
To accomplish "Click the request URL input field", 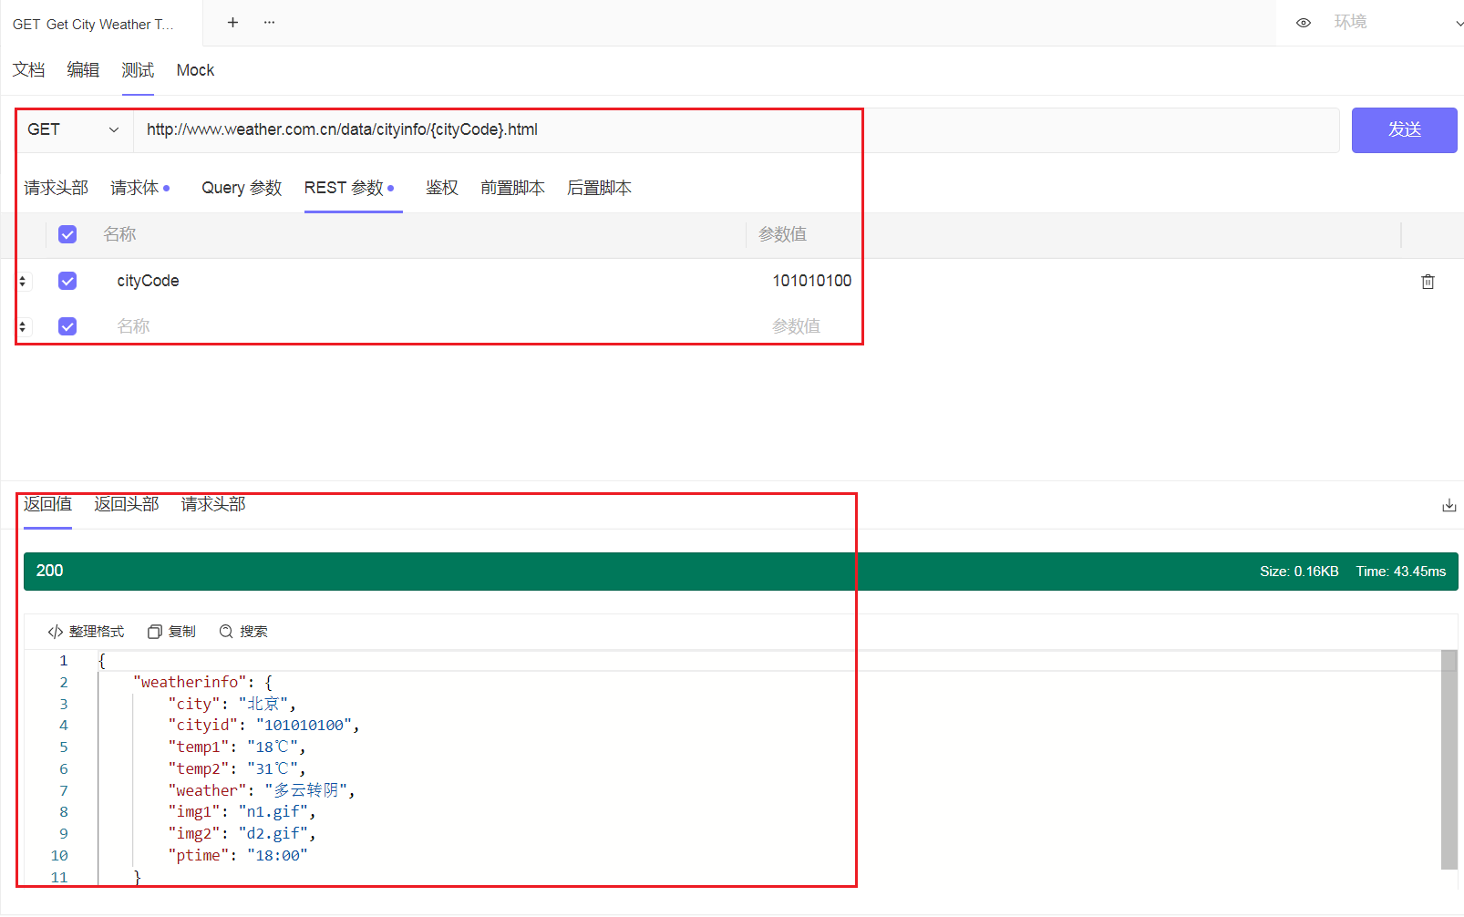I will (736, 129).
